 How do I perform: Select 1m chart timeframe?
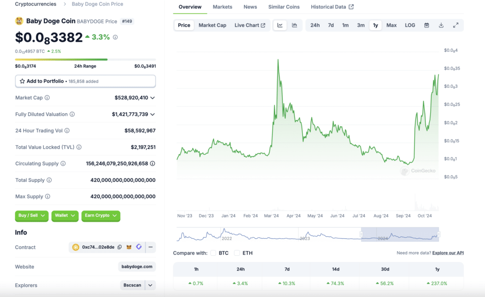point(345,26)
